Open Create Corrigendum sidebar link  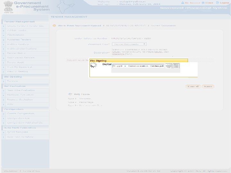[21, 113]
